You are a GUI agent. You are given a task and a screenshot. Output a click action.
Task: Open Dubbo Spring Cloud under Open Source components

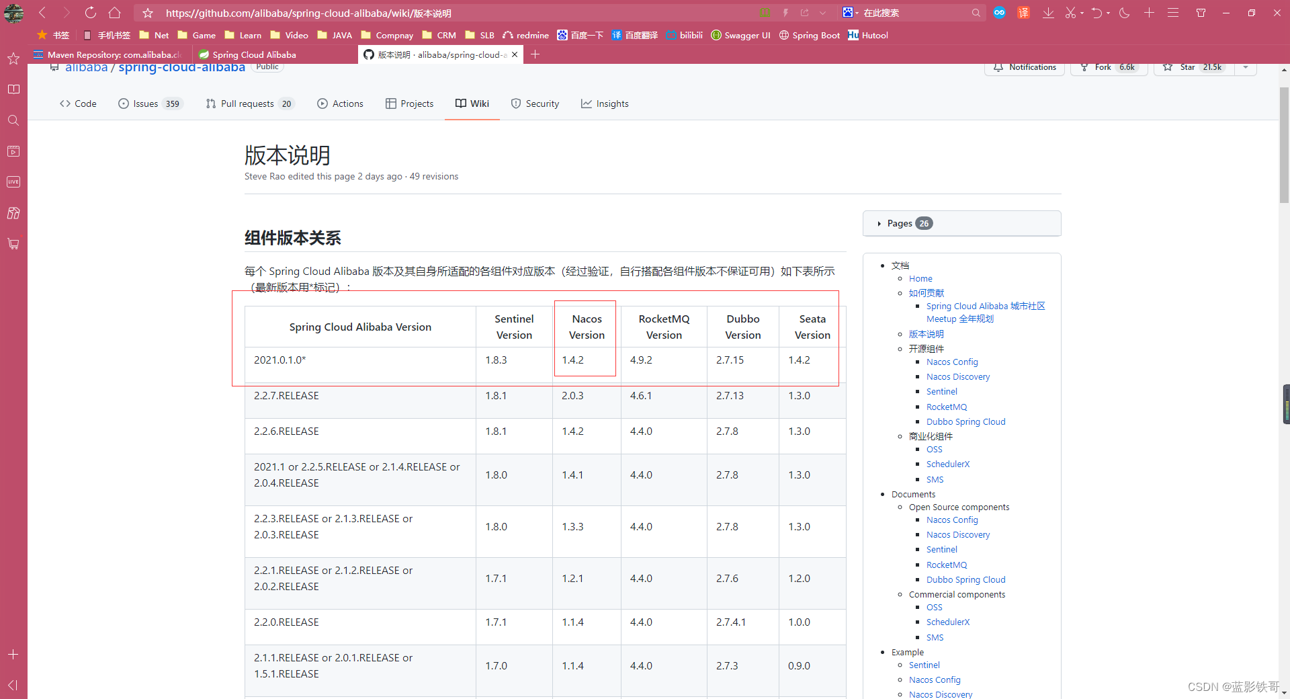[x=966, y=579]
